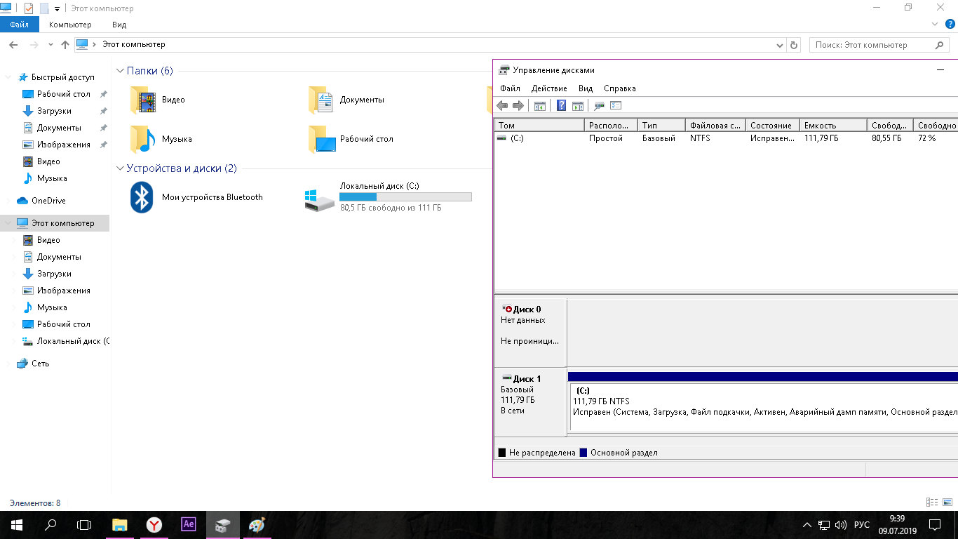Open notification center icon
This screenshot has width=958, height=539.
click(935, 525)
